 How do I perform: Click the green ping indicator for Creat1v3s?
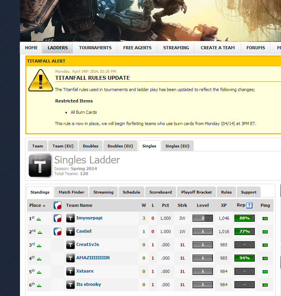(265, 245)
